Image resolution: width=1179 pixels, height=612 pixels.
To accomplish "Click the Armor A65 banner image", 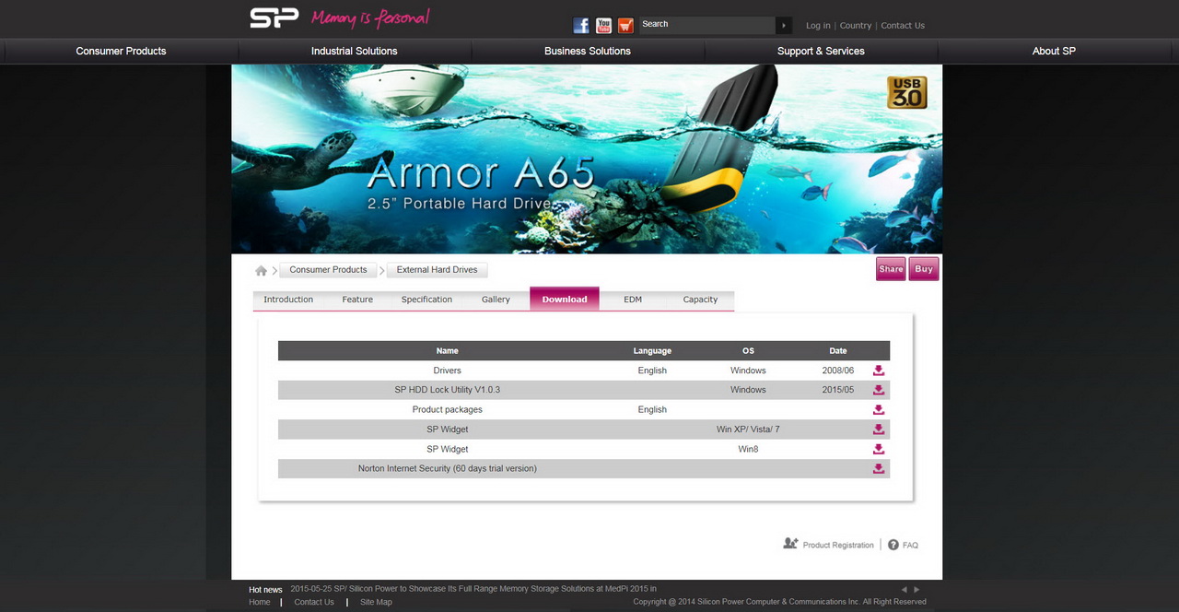I will (x=587, y=159).
